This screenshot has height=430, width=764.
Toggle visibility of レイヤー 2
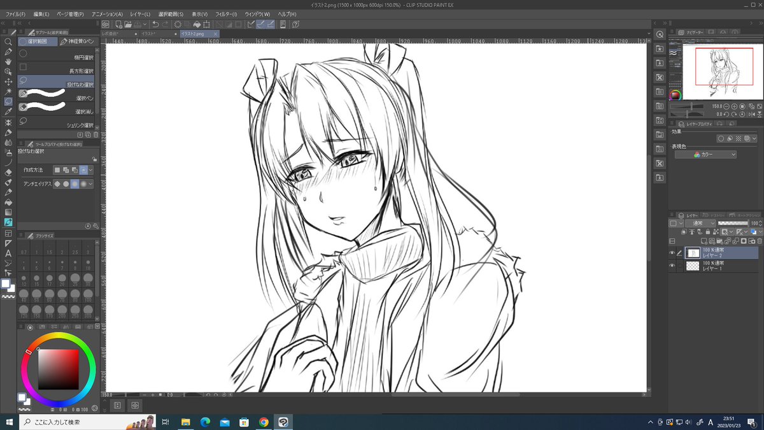672,253
